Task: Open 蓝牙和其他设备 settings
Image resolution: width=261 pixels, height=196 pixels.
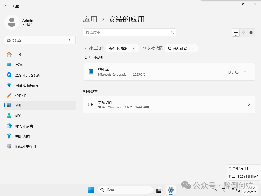Action: click(x=28, y=75)
